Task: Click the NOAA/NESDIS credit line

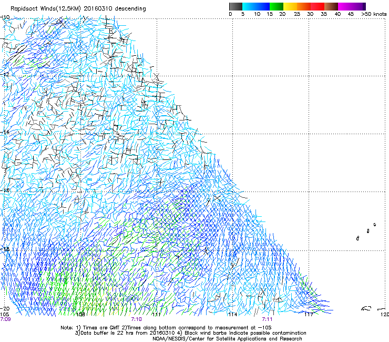Action: 227,338
